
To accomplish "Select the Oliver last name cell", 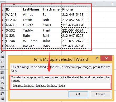I will pos(32,25).
